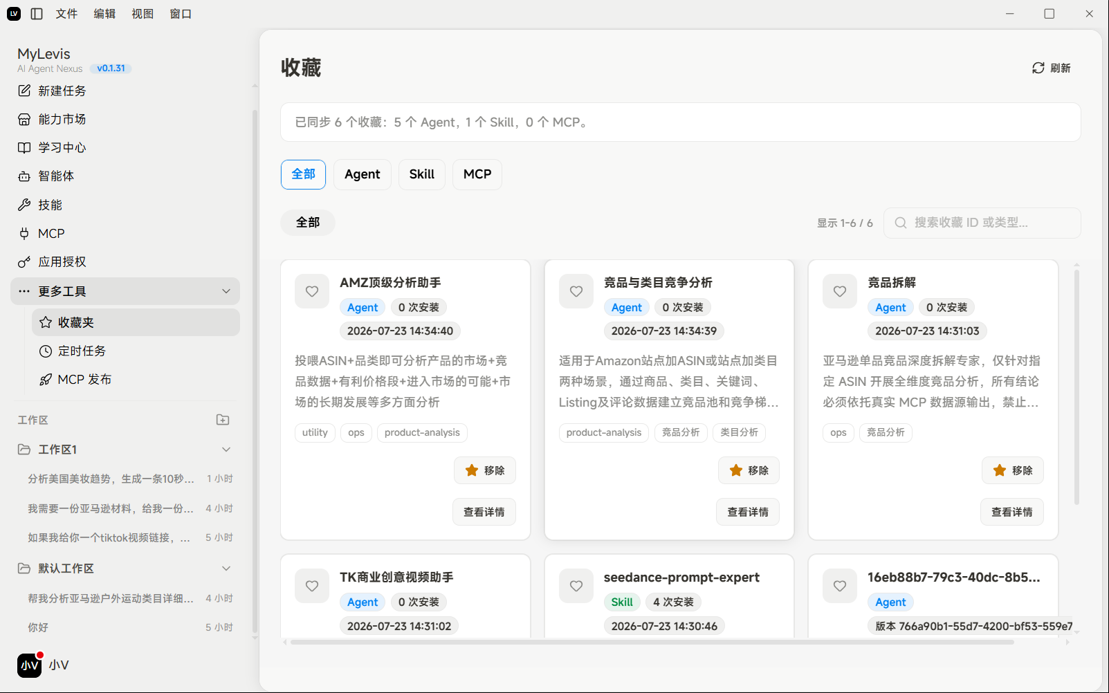
Task: Collapse the 更多工具 section
Action: point(226,291)
